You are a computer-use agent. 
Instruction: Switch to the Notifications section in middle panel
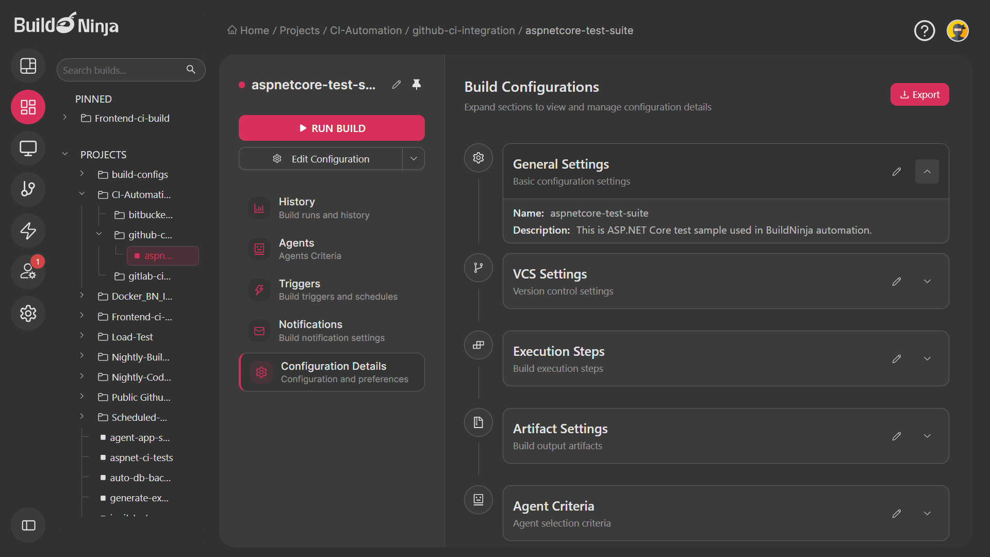332,331
